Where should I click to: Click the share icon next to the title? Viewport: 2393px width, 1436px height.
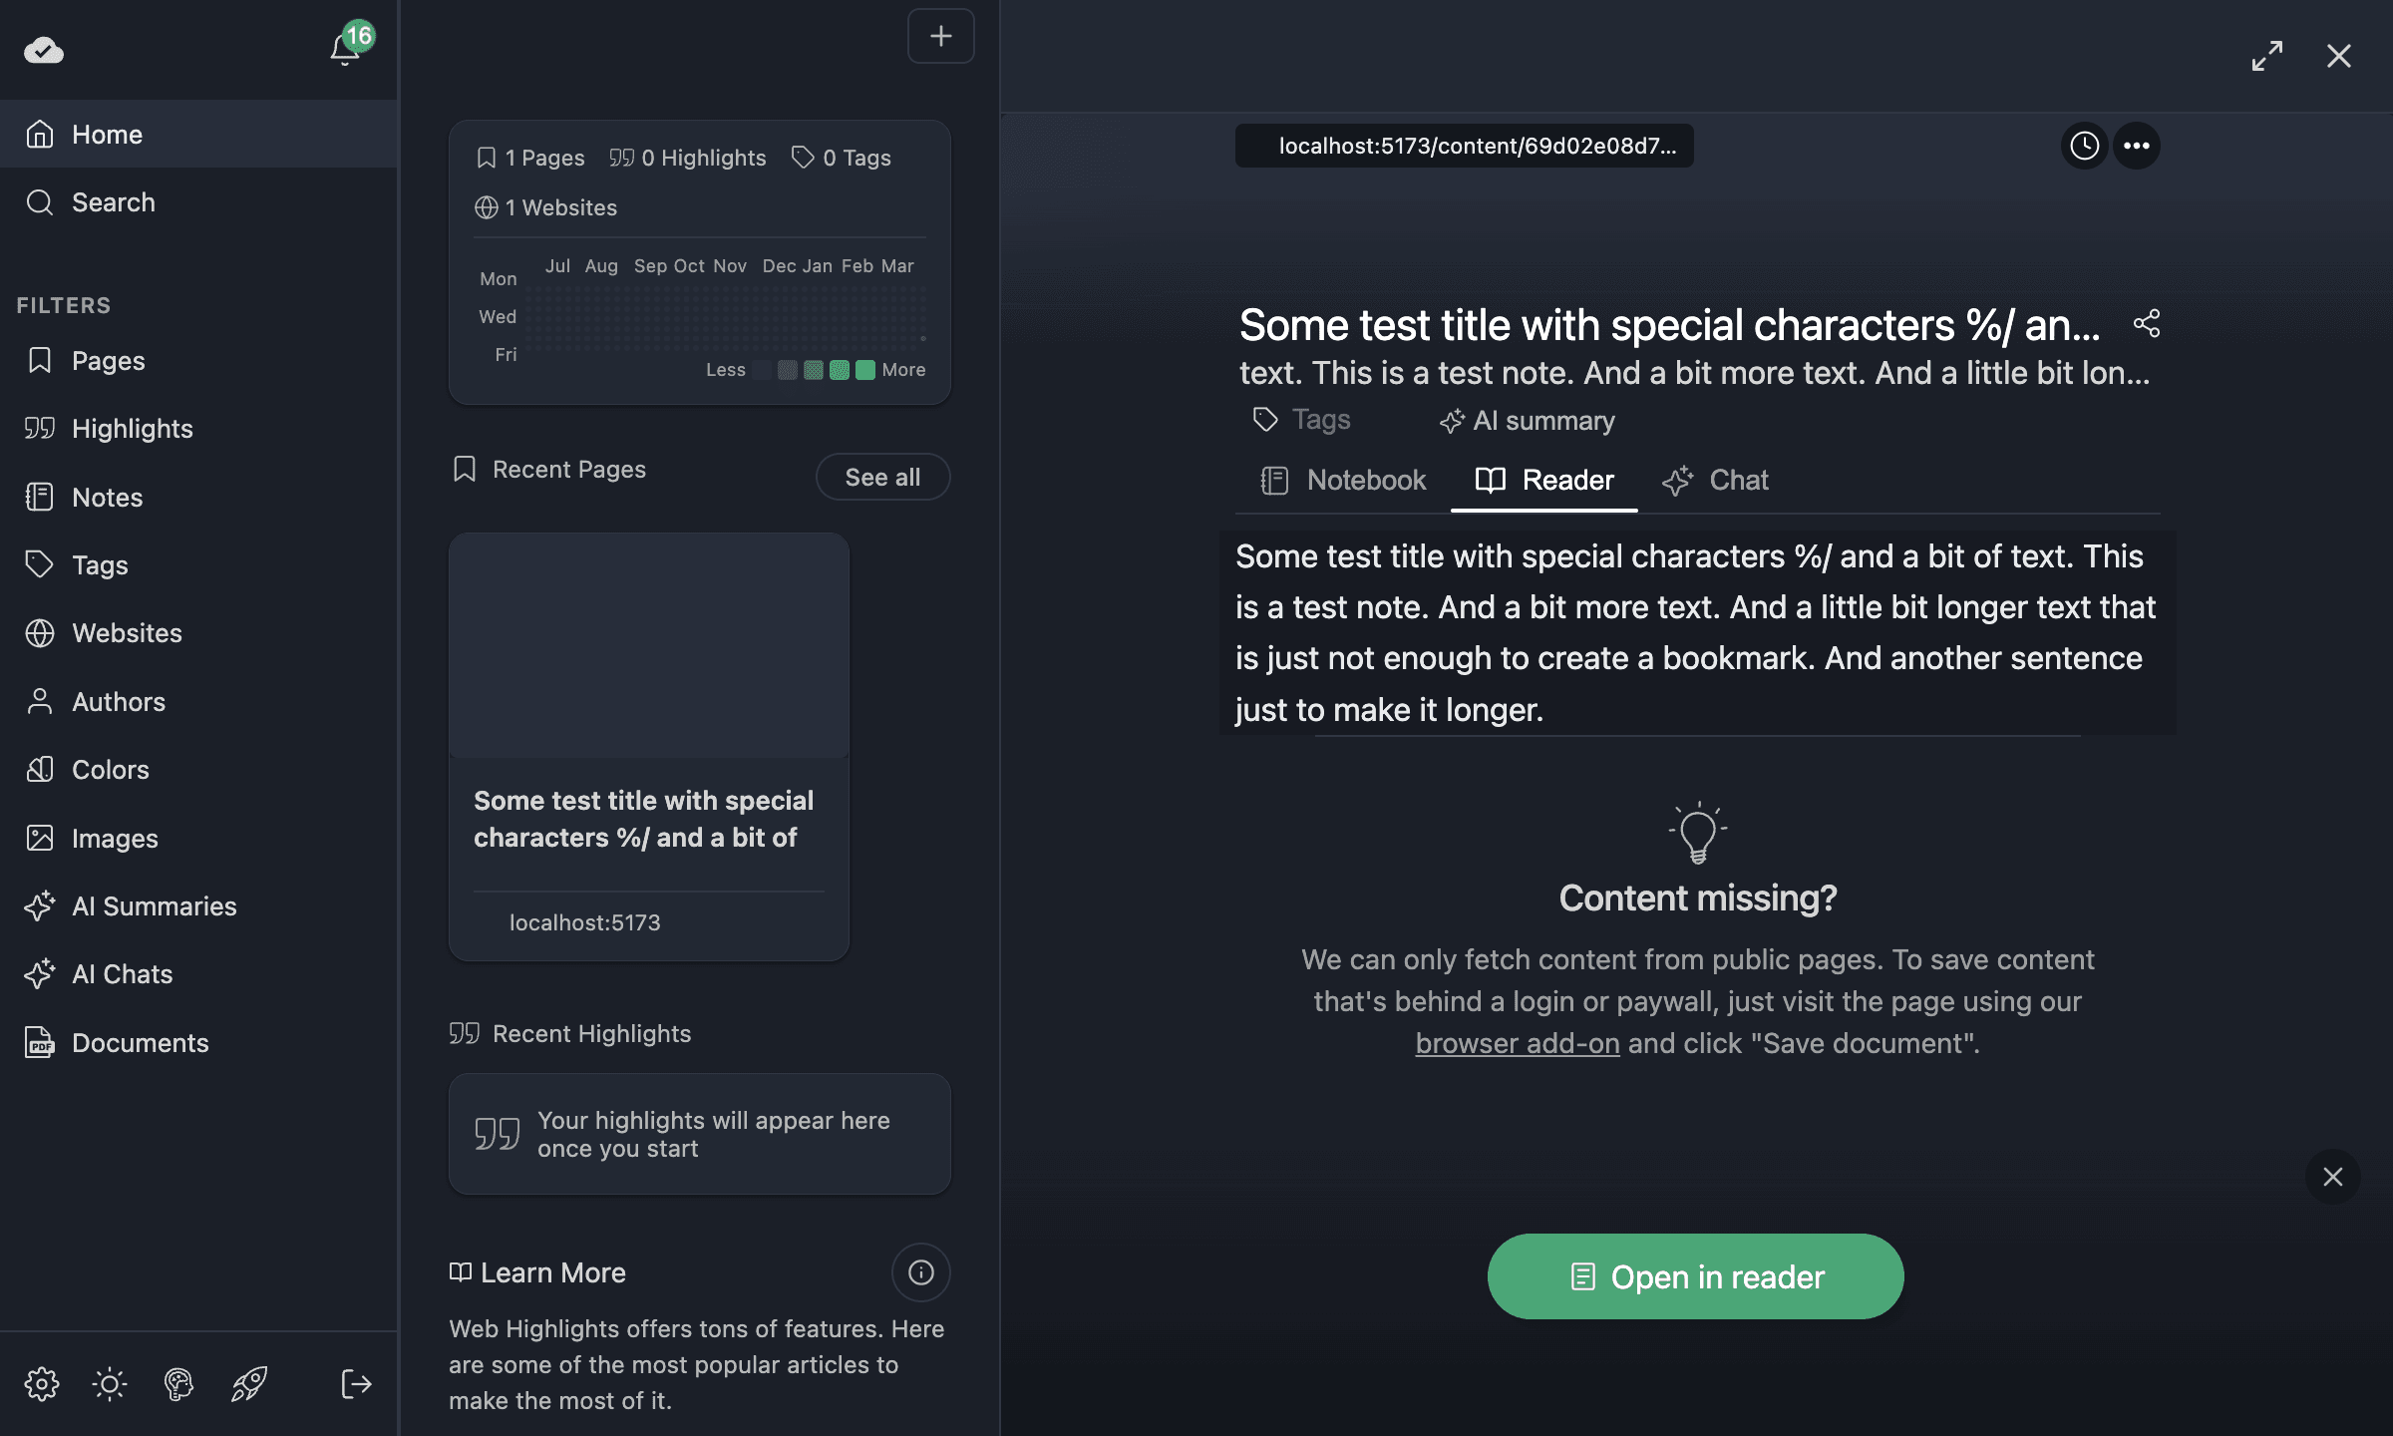pos(2146,324)
